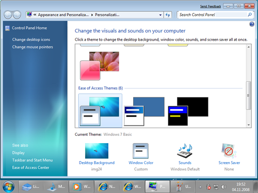The width and height of the screenshot is (258, 193).
Task: Open Desktop Background settings icon
Action: point(96,151)
